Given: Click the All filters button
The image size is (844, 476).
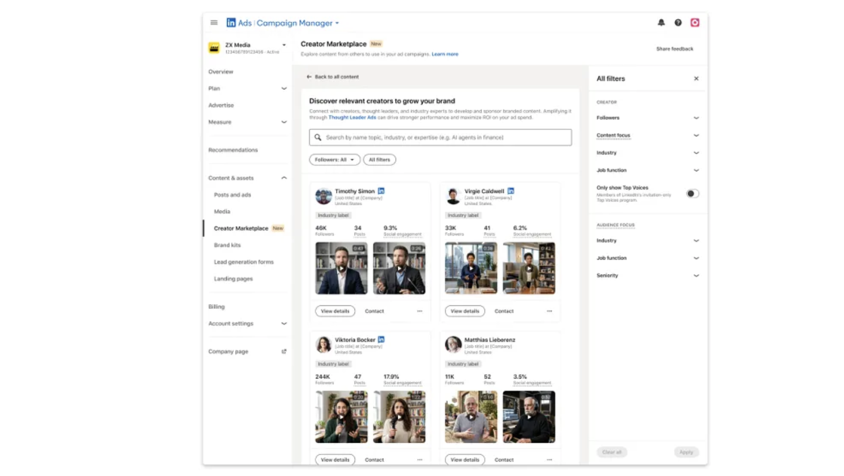Looking at the screenshot, I should [x=380, y=160].
